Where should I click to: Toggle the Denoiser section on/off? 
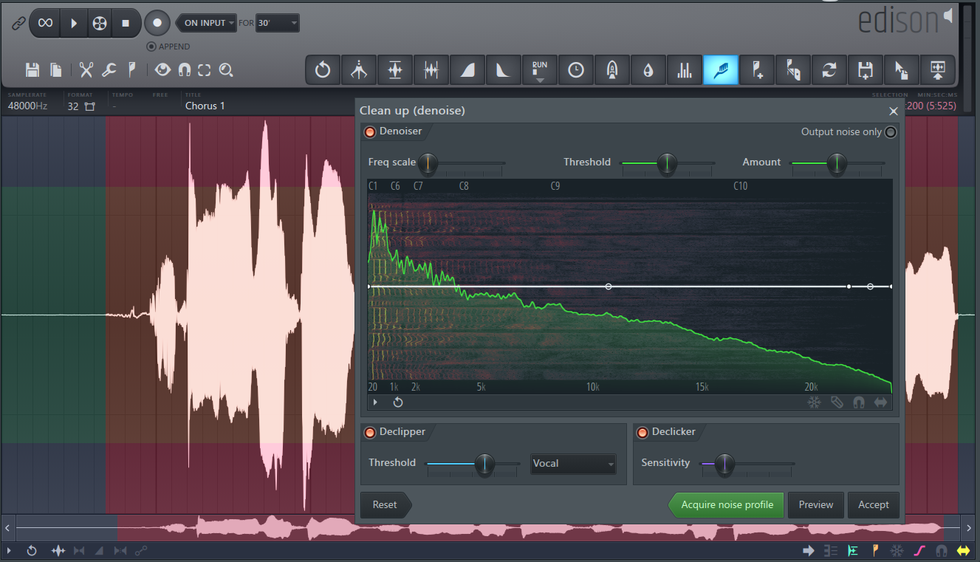(x=369, y=131)
